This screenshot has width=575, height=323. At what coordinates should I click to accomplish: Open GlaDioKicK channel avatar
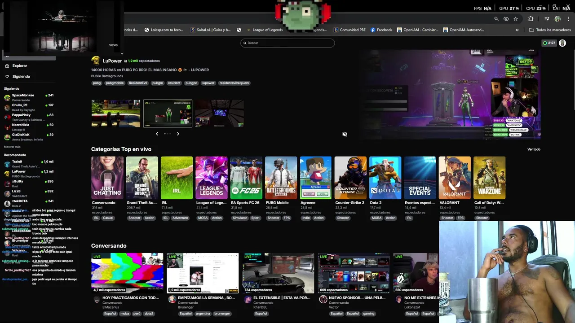7,137
